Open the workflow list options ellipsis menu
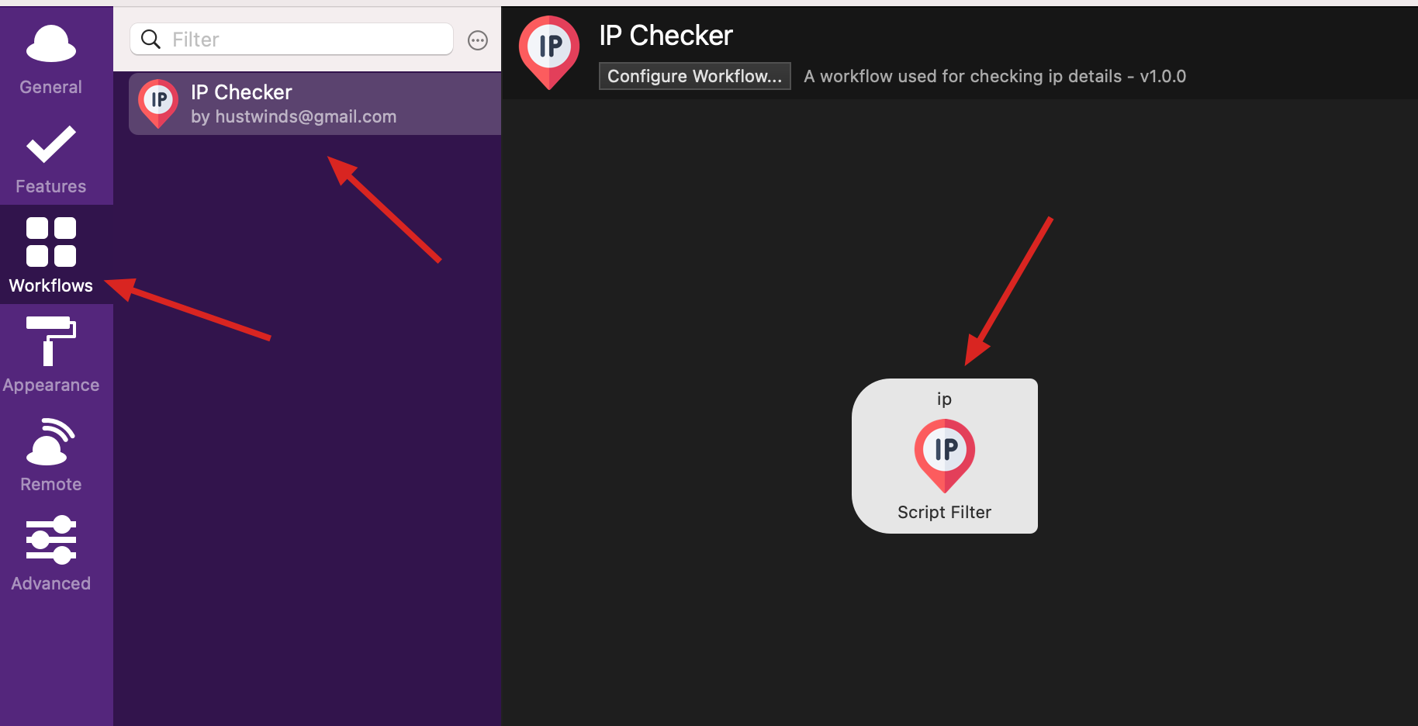The height and width of the screenshot is (726, 1418). coord(478,40)
